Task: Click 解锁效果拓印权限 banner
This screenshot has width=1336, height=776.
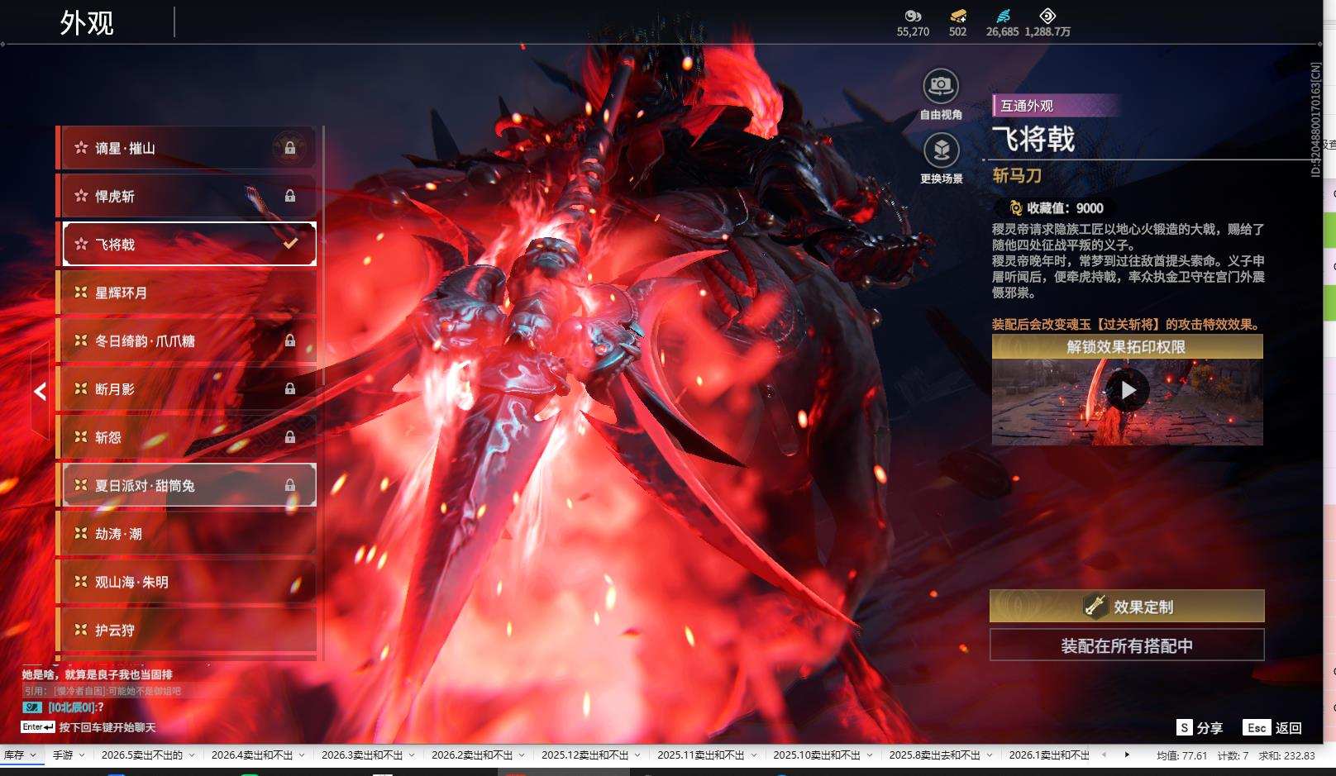Action: pos(1127,347)
